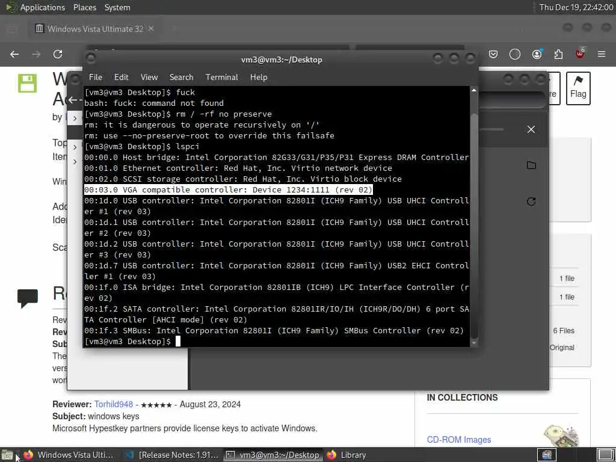Open the terminal File menu
616x462 pixels.
[x=96, y=77]
